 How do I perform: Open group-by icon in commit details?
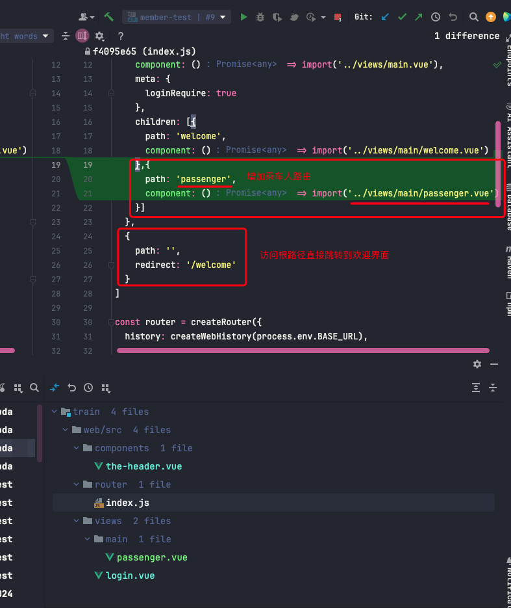[106, 388]
